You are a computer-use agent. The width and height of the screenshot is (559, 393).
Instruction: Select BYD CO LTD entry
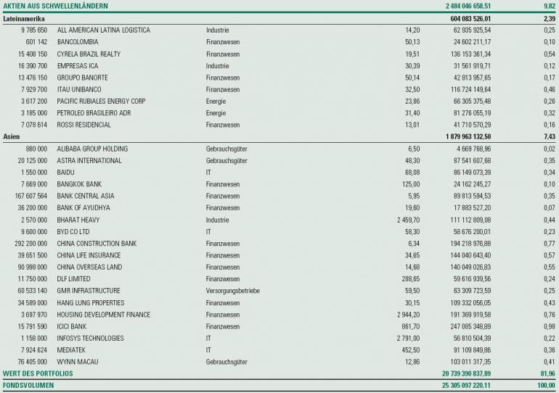point(73,232)
